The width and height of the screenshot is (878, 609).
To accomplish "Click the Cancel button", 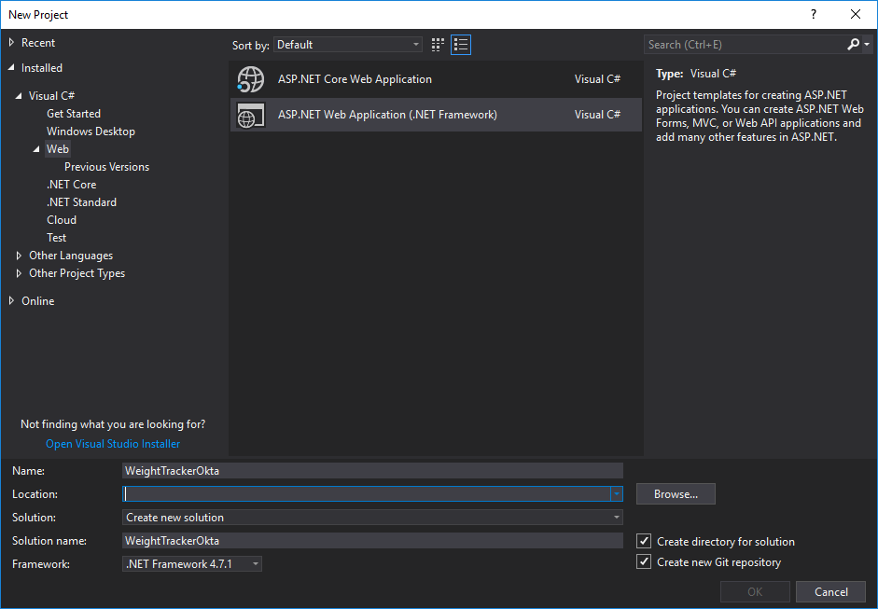I will (x=830, y=591).
